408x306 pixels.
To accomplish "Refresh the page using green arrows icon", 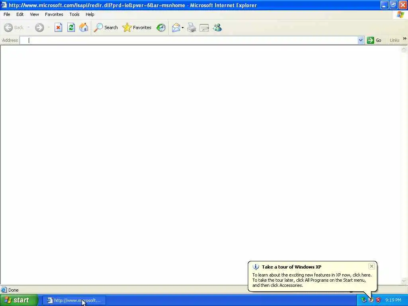I will [x=71, y=27].
